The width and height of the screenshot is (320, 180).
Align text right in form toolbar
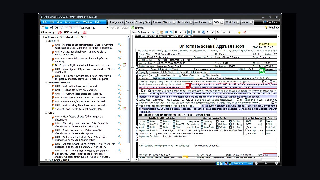(x=198, y=32)
